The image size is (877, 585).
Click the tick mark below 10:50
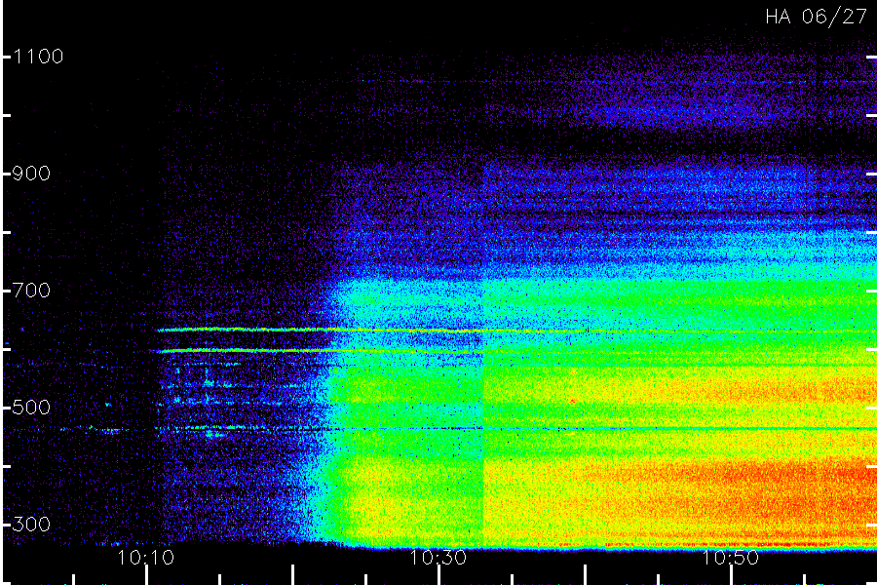731,575
